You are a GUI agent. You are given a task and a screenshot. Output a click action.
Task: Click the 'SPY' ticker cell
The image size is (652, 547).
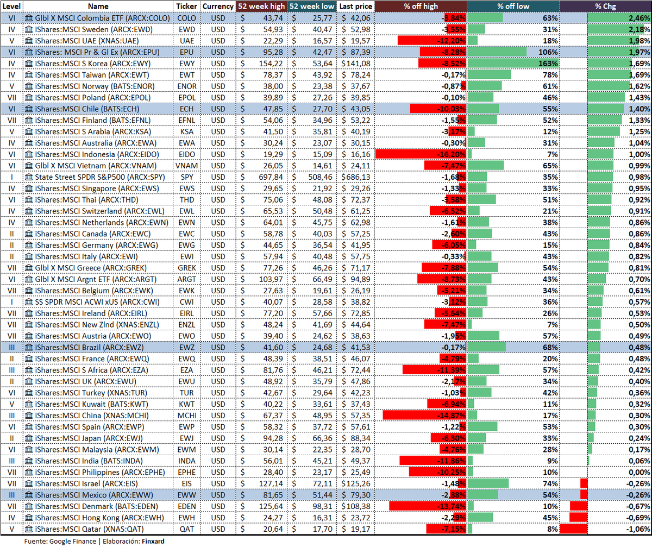click(187, 177)
